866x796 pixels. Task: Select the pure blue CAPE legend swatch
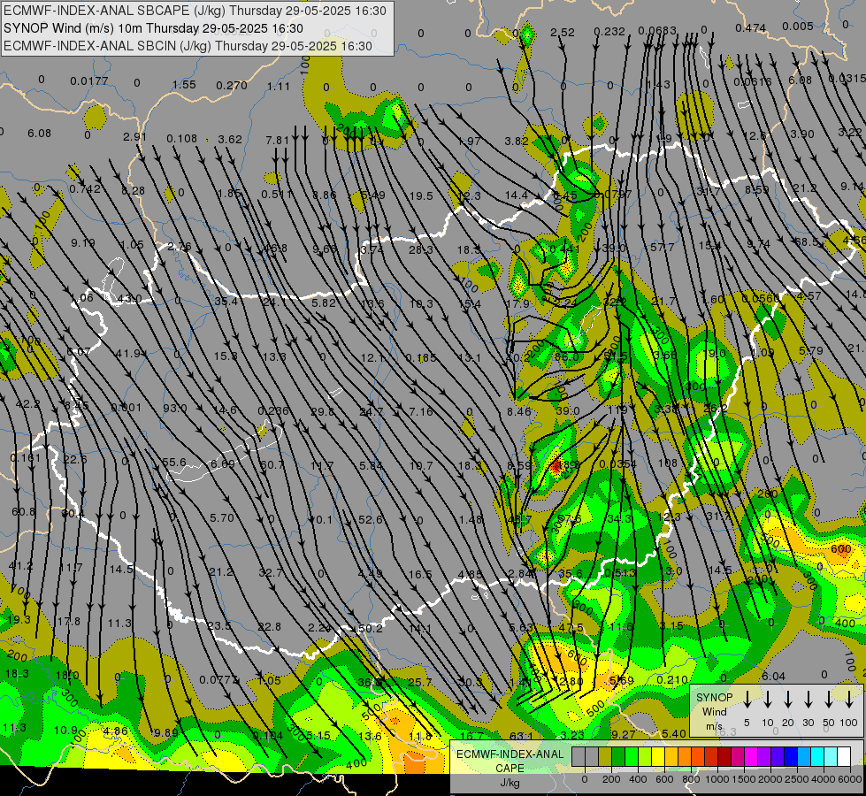[791, 757]
